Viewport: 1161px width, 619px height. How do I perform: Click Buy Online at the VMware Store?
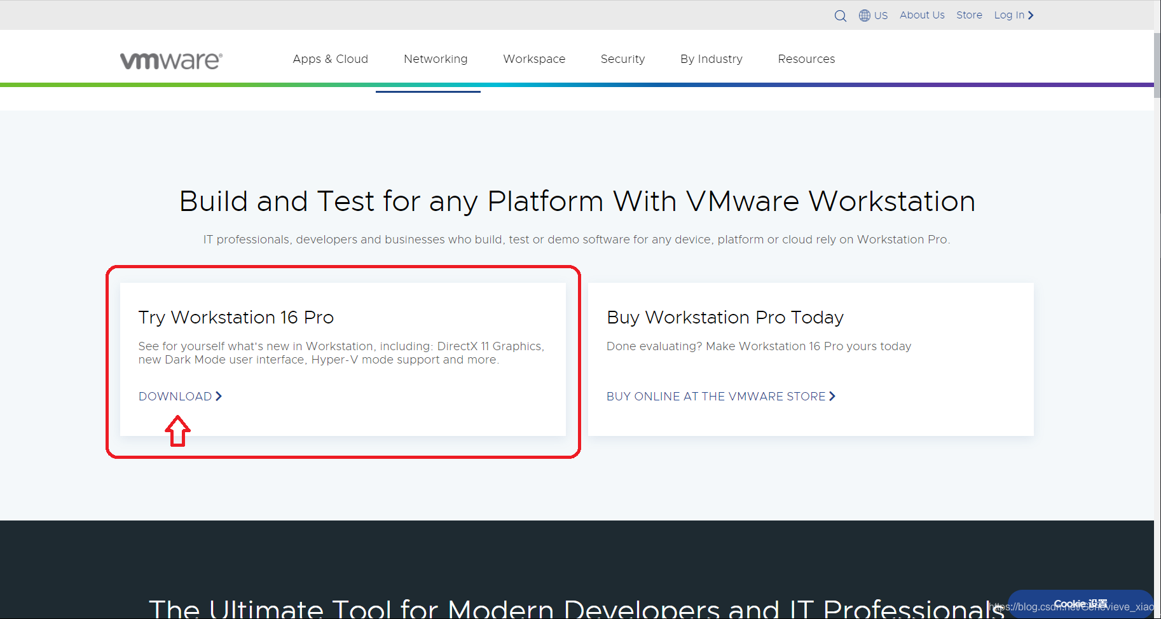point(721,397)
